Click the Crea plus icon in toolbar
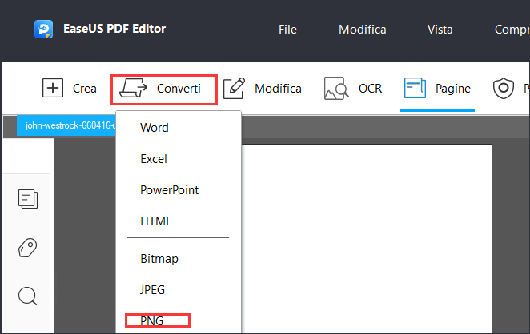The image size is (530, 334). pyautogui.click(x=53, y=88)
